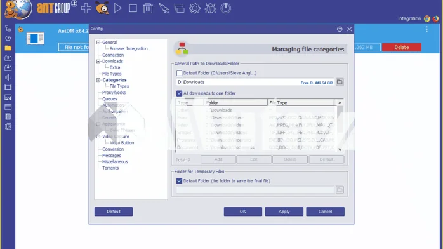This screenshot has width=443, height=249.
Task: Select the bottom archive sidebar icon
Action: pyautogui.click(x=8, y=126)
